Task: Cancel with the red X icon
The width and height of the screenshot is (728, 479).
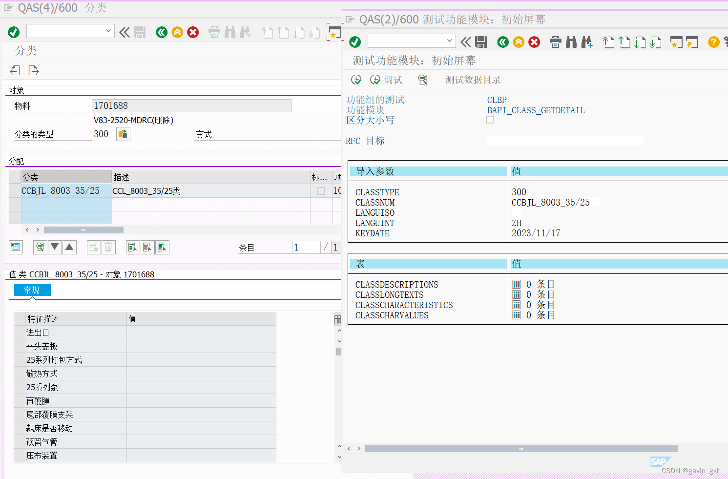Action: 534,42
